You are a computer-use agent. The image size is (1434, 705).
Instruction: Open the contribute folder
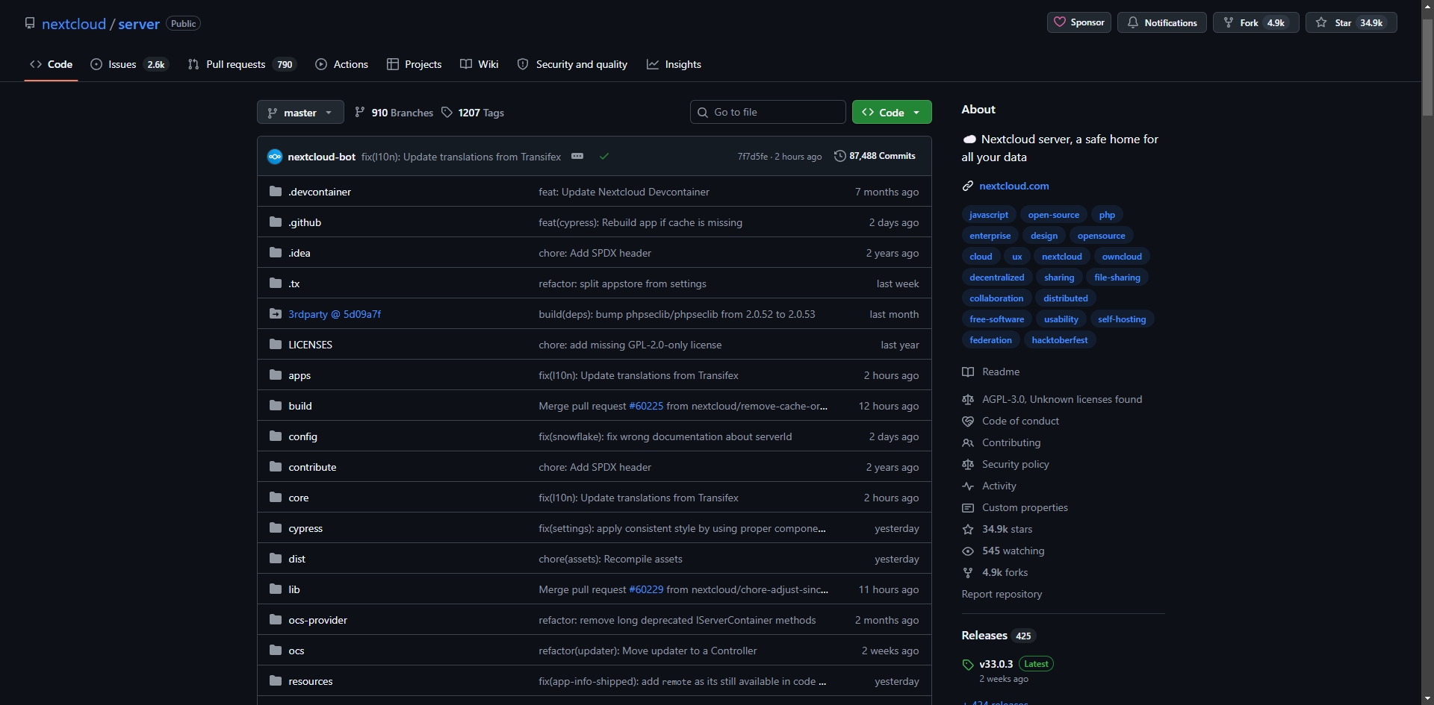tap(312, 467)
